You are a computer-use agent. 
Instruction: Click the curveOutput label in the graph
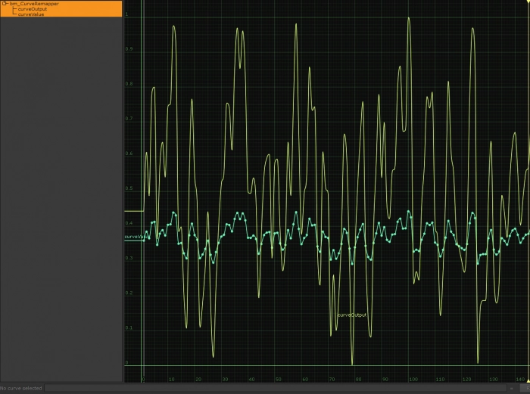pos(351,315)
